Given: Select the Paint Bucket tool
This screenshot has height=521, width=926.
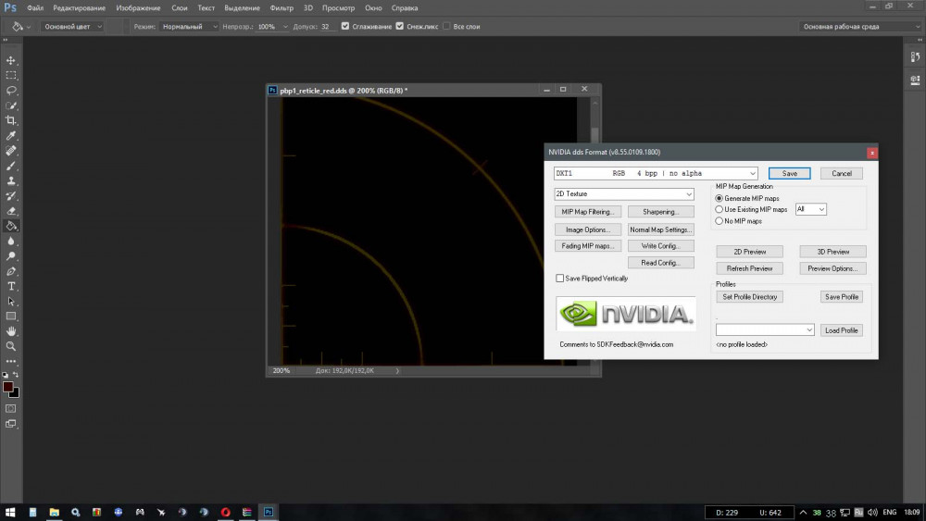Looking at the screenshot, I should pos(11,225).
